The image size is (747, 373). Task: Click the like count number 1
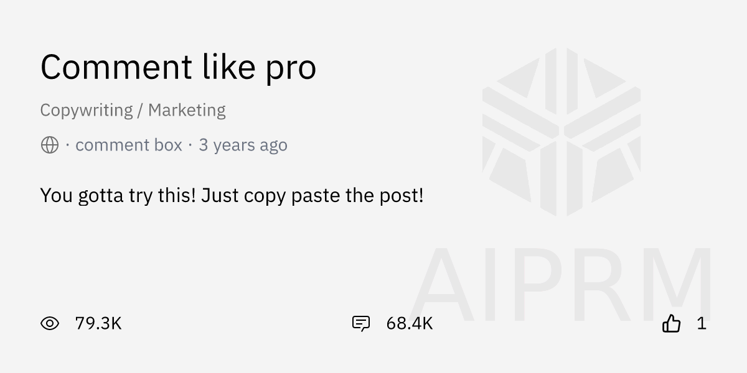coord(702,323)
